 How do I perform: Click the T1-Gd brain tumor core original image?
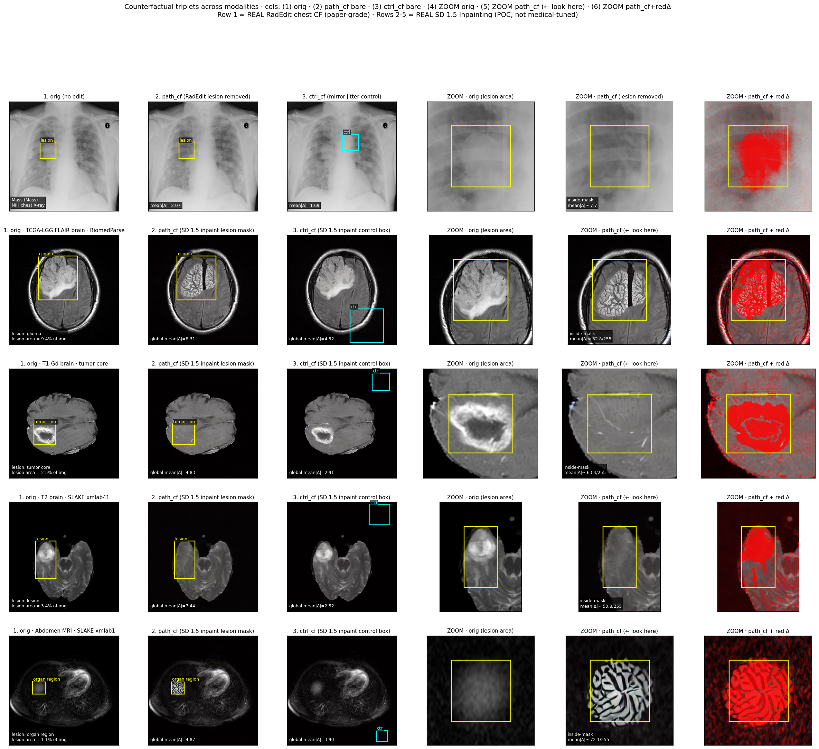pyautogui.click(x=64, y=424)
